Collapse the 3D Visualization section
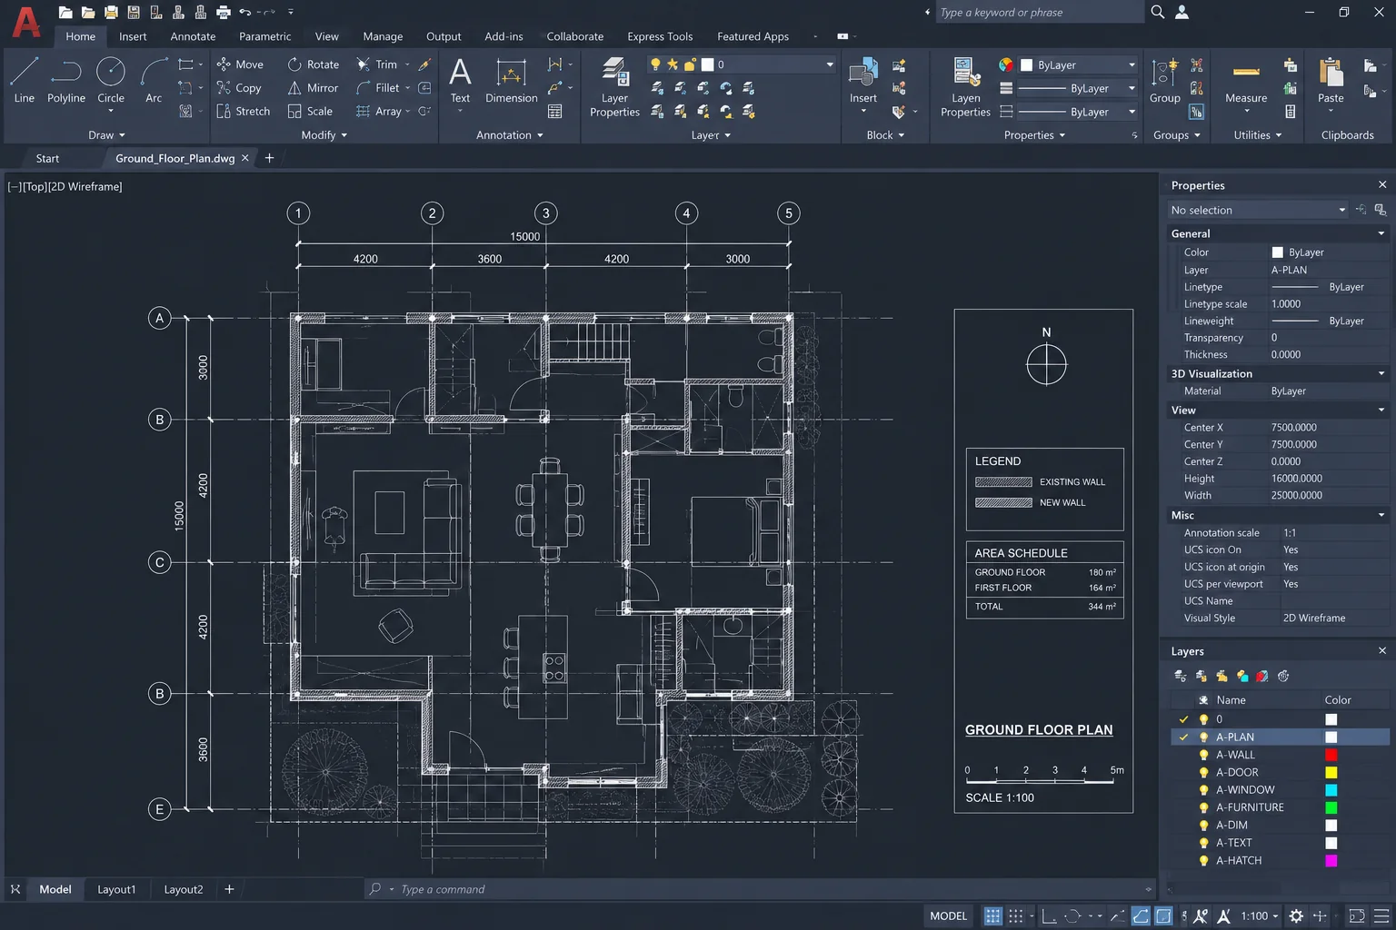 (1381, 373)
